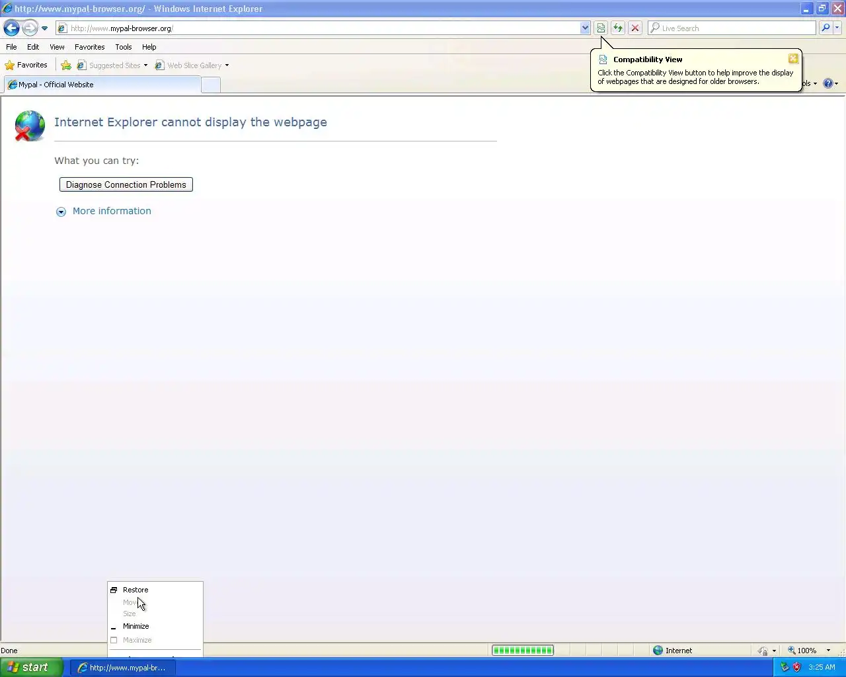Expand the More information arrow icon

(x=61, y=212)
